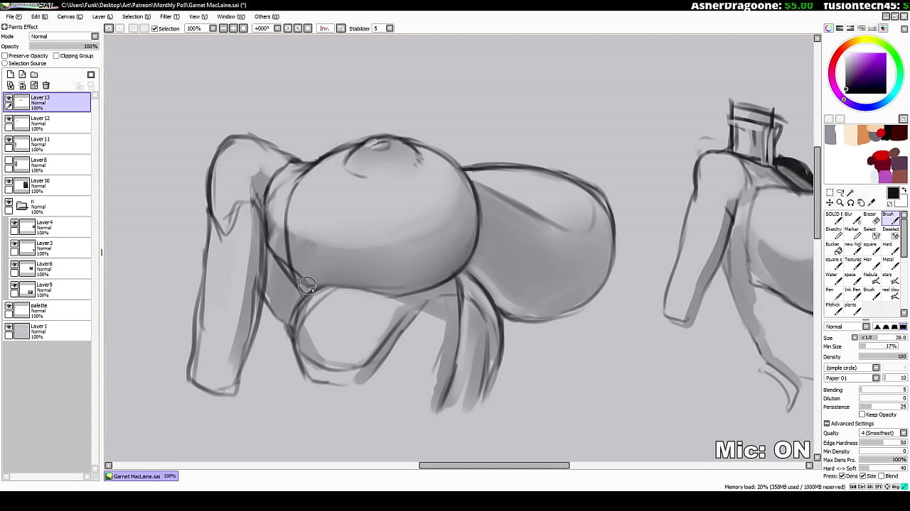The image size is (910, 511).
Task: Choose the Zoom magnifier tool
Action: point(840,203)
